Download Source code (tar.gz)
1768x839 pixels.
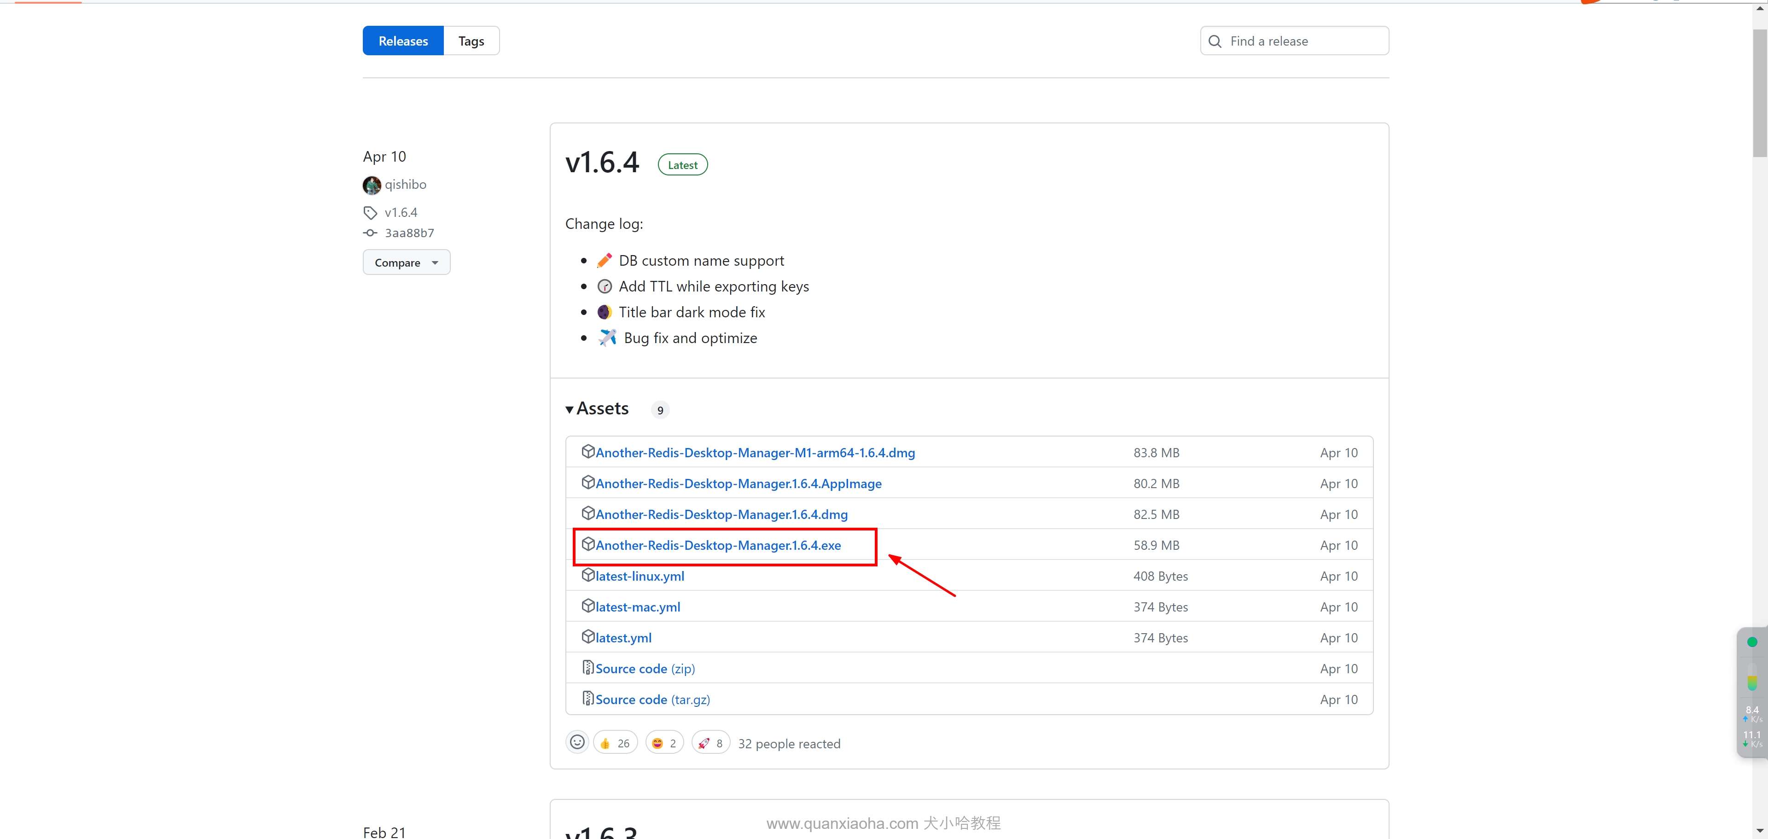pyautogui.click(x=653, y=699)
